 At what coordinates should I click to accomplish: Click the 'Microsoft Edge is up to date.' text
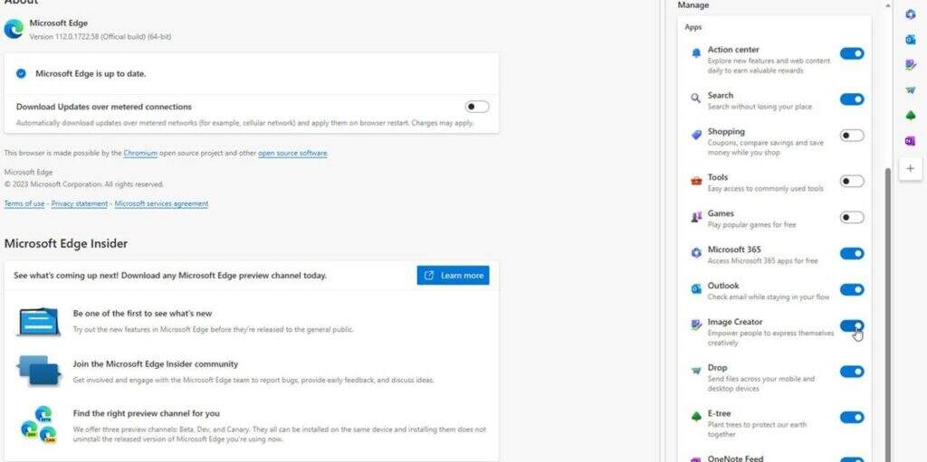(x=91, y=74)
